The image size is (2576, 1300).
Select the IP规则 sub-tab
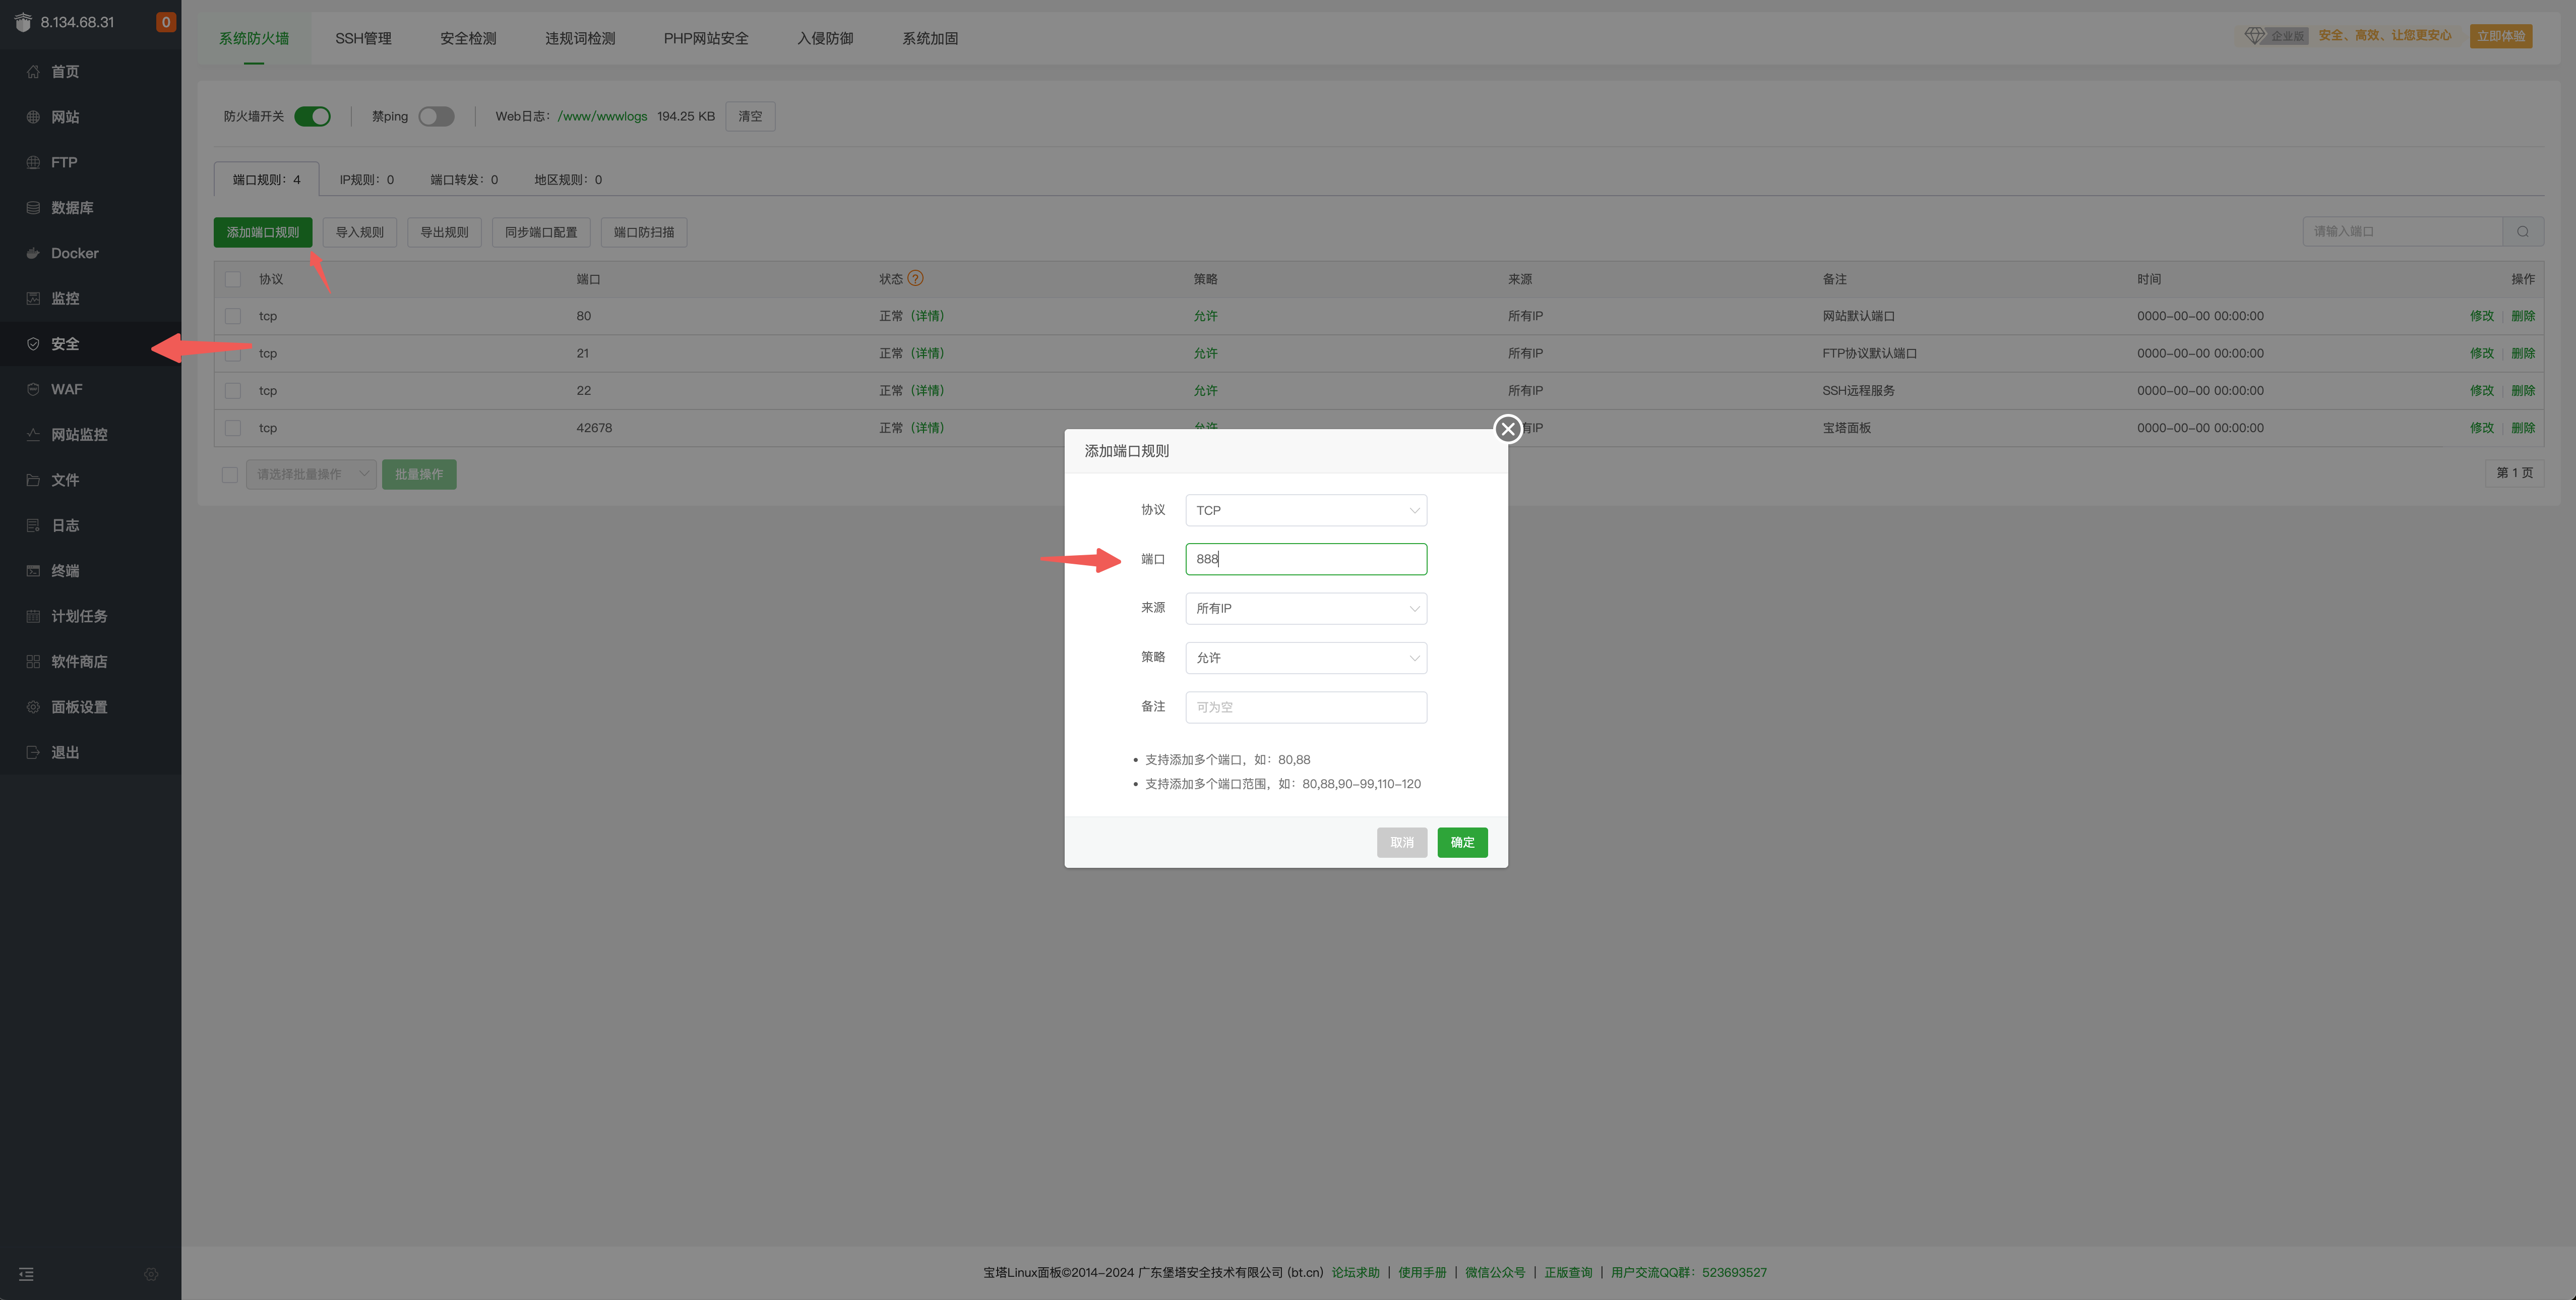click(366, 180)
